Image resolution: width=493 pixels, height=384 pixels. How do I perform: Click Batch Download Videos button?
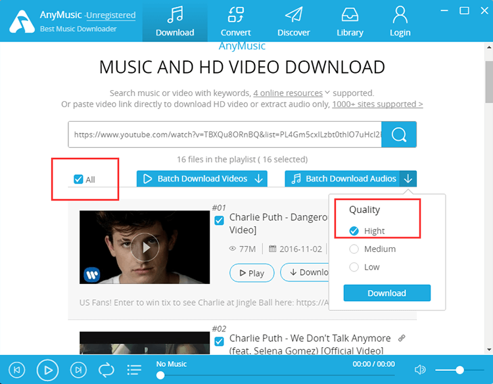(x=202, y=179)
